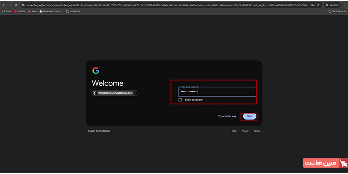Open the Gmail bookmark
This screenshot has height=174, width=348.
tap(7, 11)
